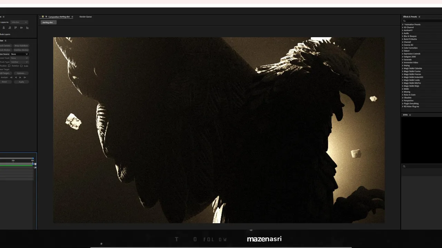Select the Perspective effects row
This screenshot has height=248, width=442.
[x=421, y=101]
